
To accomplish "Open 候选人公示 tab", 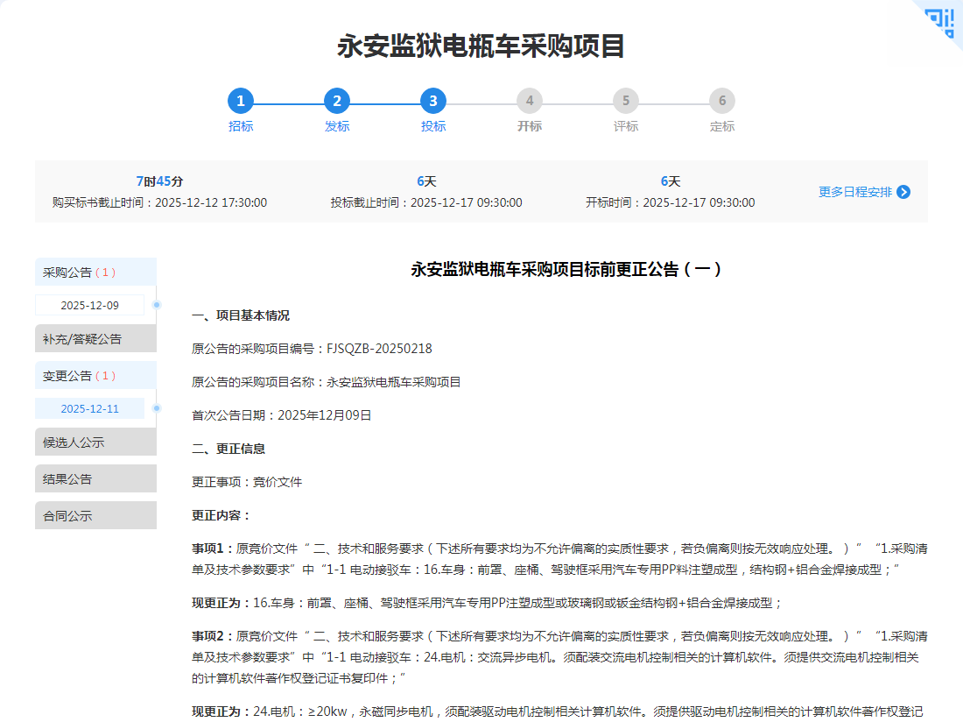I will pyautogui.click(x=95, y=442).
